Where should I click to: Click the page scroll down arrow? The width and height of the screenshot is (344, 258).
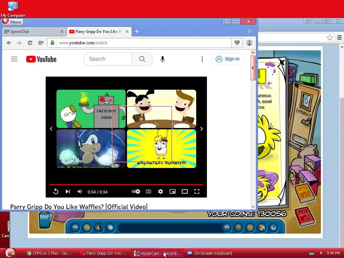[x=253, y=207]
